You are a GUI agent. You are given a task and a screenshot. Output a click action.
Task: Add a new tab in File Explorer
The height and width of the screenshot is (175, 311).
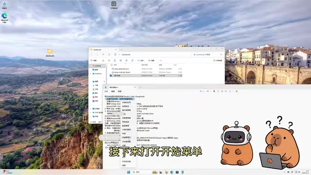coord(121,50)
